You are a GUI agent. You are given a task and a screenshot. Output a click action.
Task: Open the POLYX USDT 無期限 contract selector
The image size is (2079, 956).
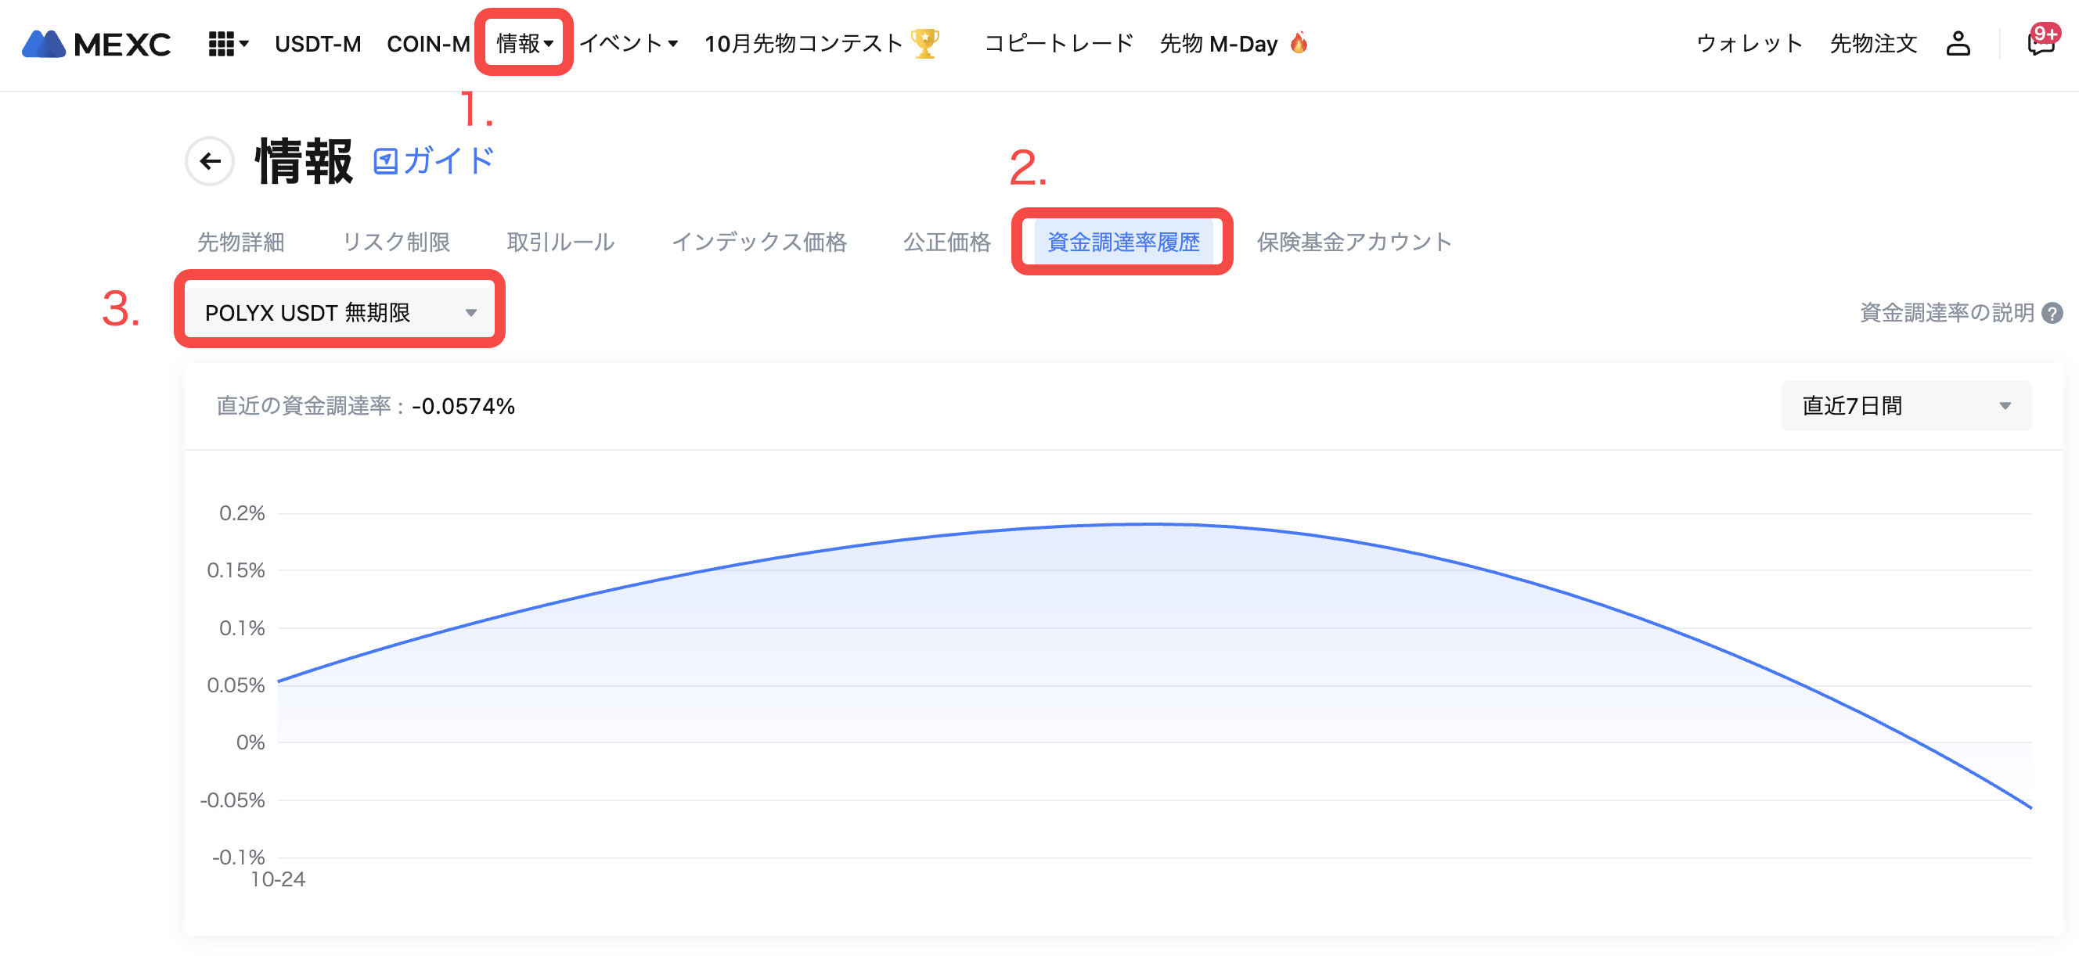pos(340,312)
